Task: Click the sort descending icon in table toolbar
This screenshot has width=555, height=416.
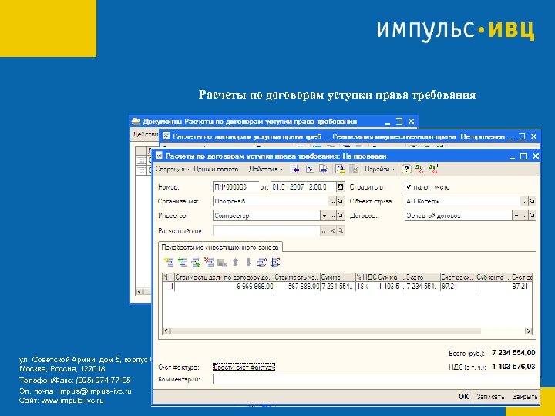Action: point(275,262)
